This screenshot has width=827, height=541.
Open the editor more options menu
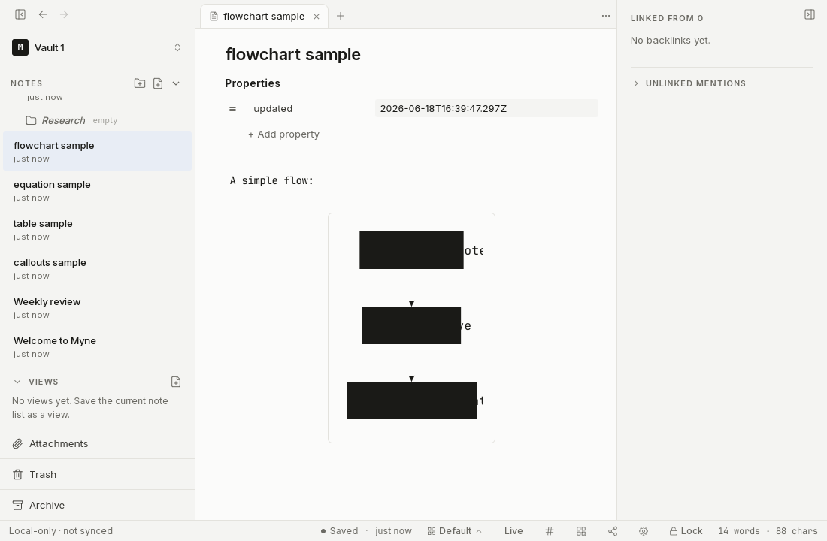click(x=605, y=16)
